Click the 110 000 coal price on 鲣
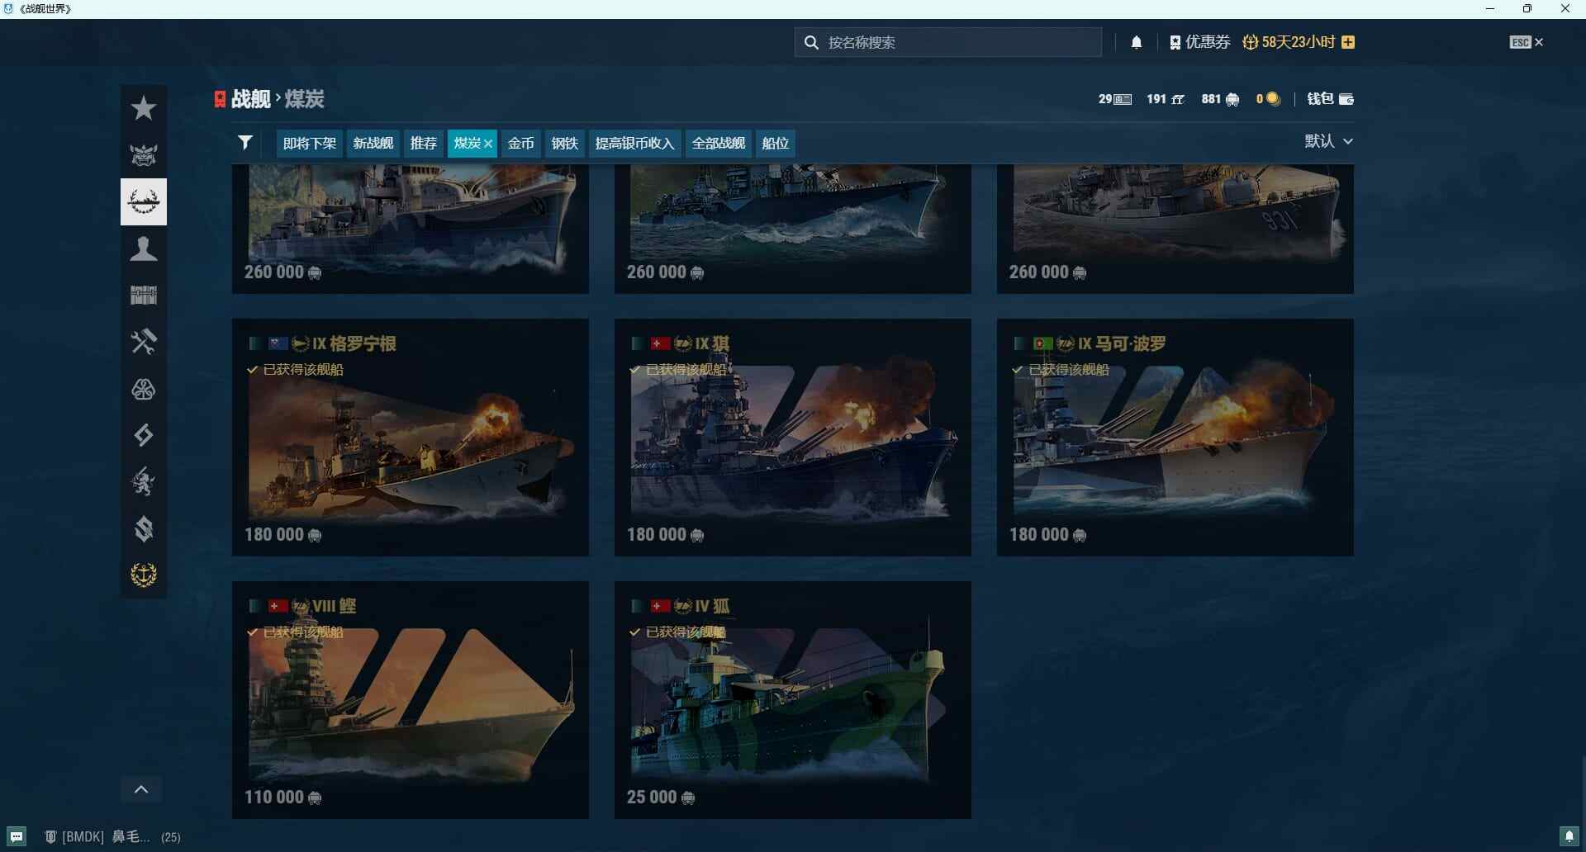This screenshot has width=1586, height=852. [x=283, y=798]
